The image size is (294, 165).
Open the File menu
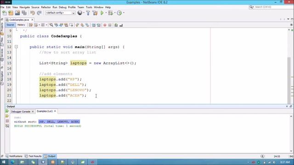[2, 7]
